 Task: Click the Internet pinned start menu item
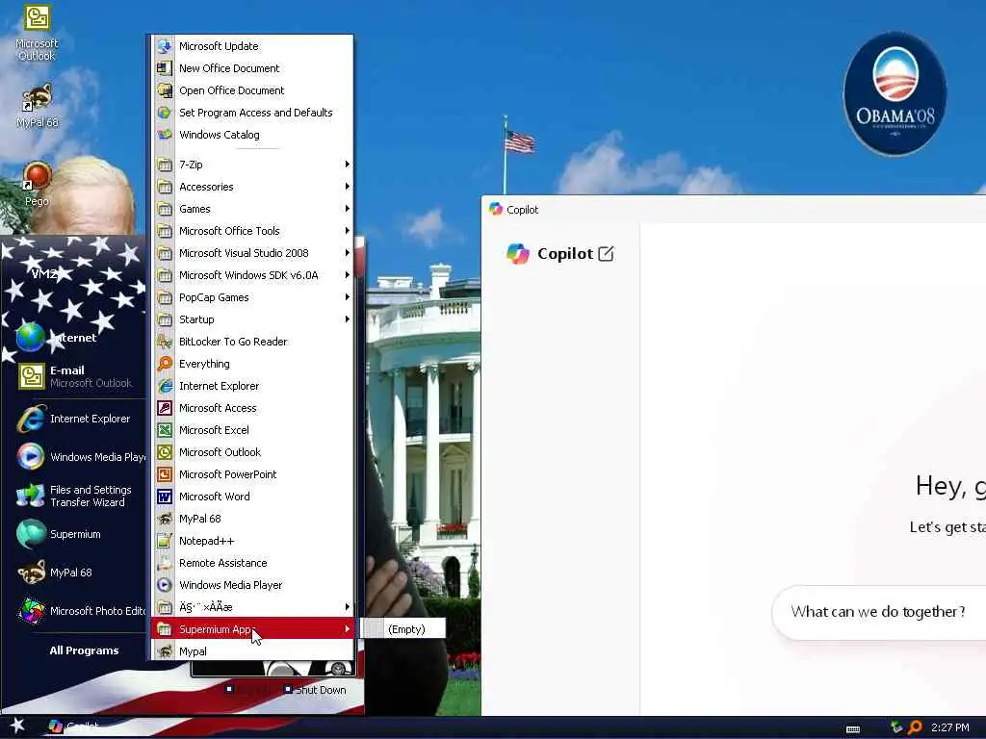(74, 338)
